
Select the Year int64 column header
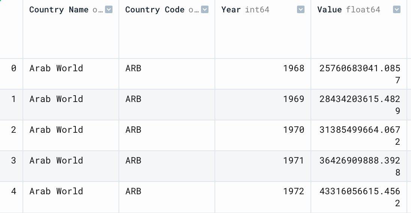click(x=263, y=29)
